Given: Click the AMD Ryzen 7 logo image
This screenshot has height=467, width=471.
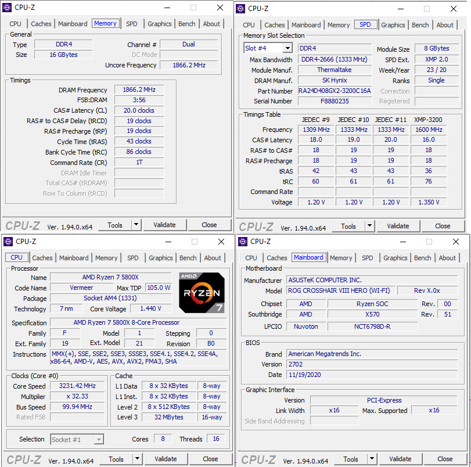Looking at the screenshot, I should (x=202, y=293).
